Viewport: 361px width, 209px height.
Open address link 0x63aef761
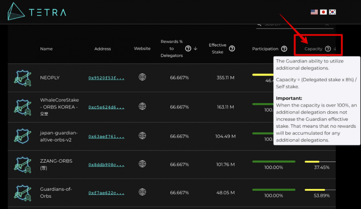pyautogui.click(x=106, y=136)
